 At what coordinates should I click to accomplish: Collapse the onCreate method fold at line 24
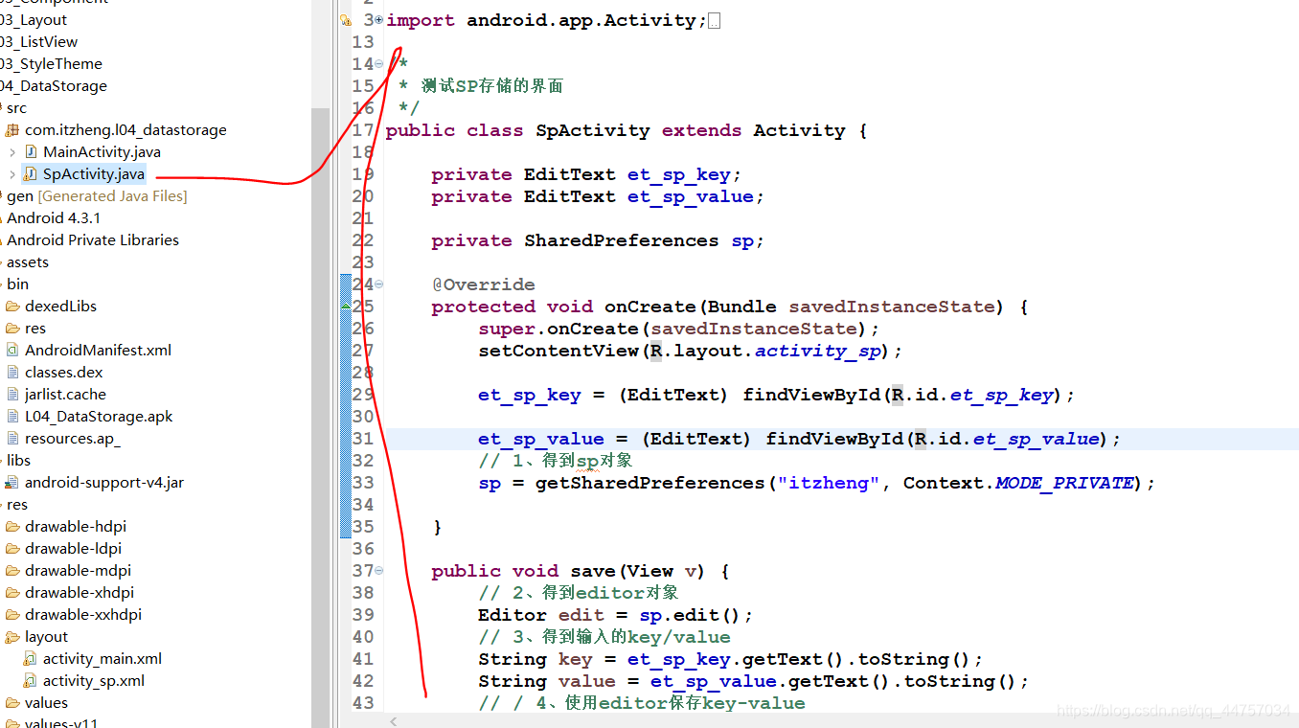click(379, 284)
